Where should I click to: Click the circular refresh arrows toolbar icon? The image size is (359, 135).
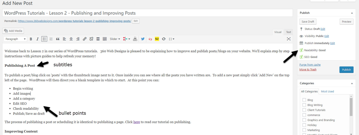[x=164, y=39]
